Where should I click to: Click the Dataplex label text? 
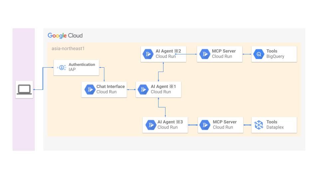pyautogui.click(x=275, y=127)
